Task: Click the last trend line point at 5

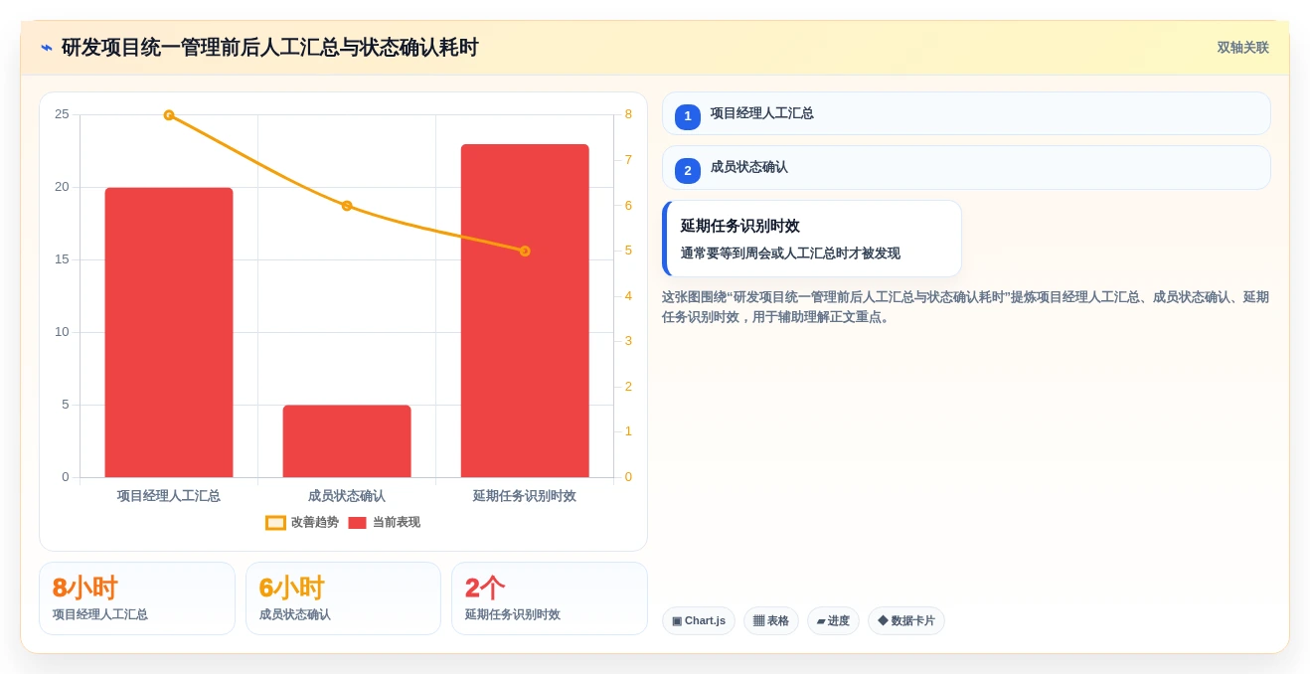Action: pos(525,252)
